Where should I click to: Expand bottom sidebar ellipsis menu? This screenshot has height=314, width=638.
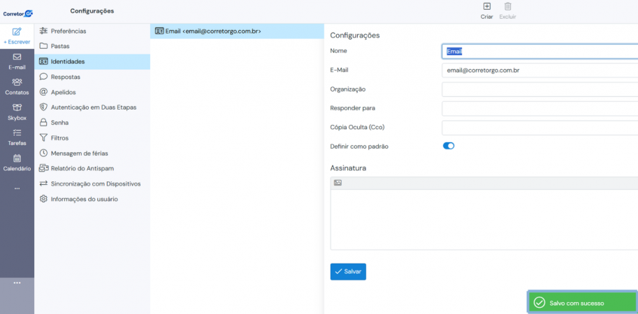(x=17, y=283)
